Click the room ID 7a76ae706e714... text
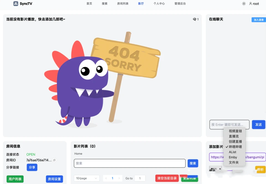This screenshot has height=184, width=266. click(x=39, y=160)
